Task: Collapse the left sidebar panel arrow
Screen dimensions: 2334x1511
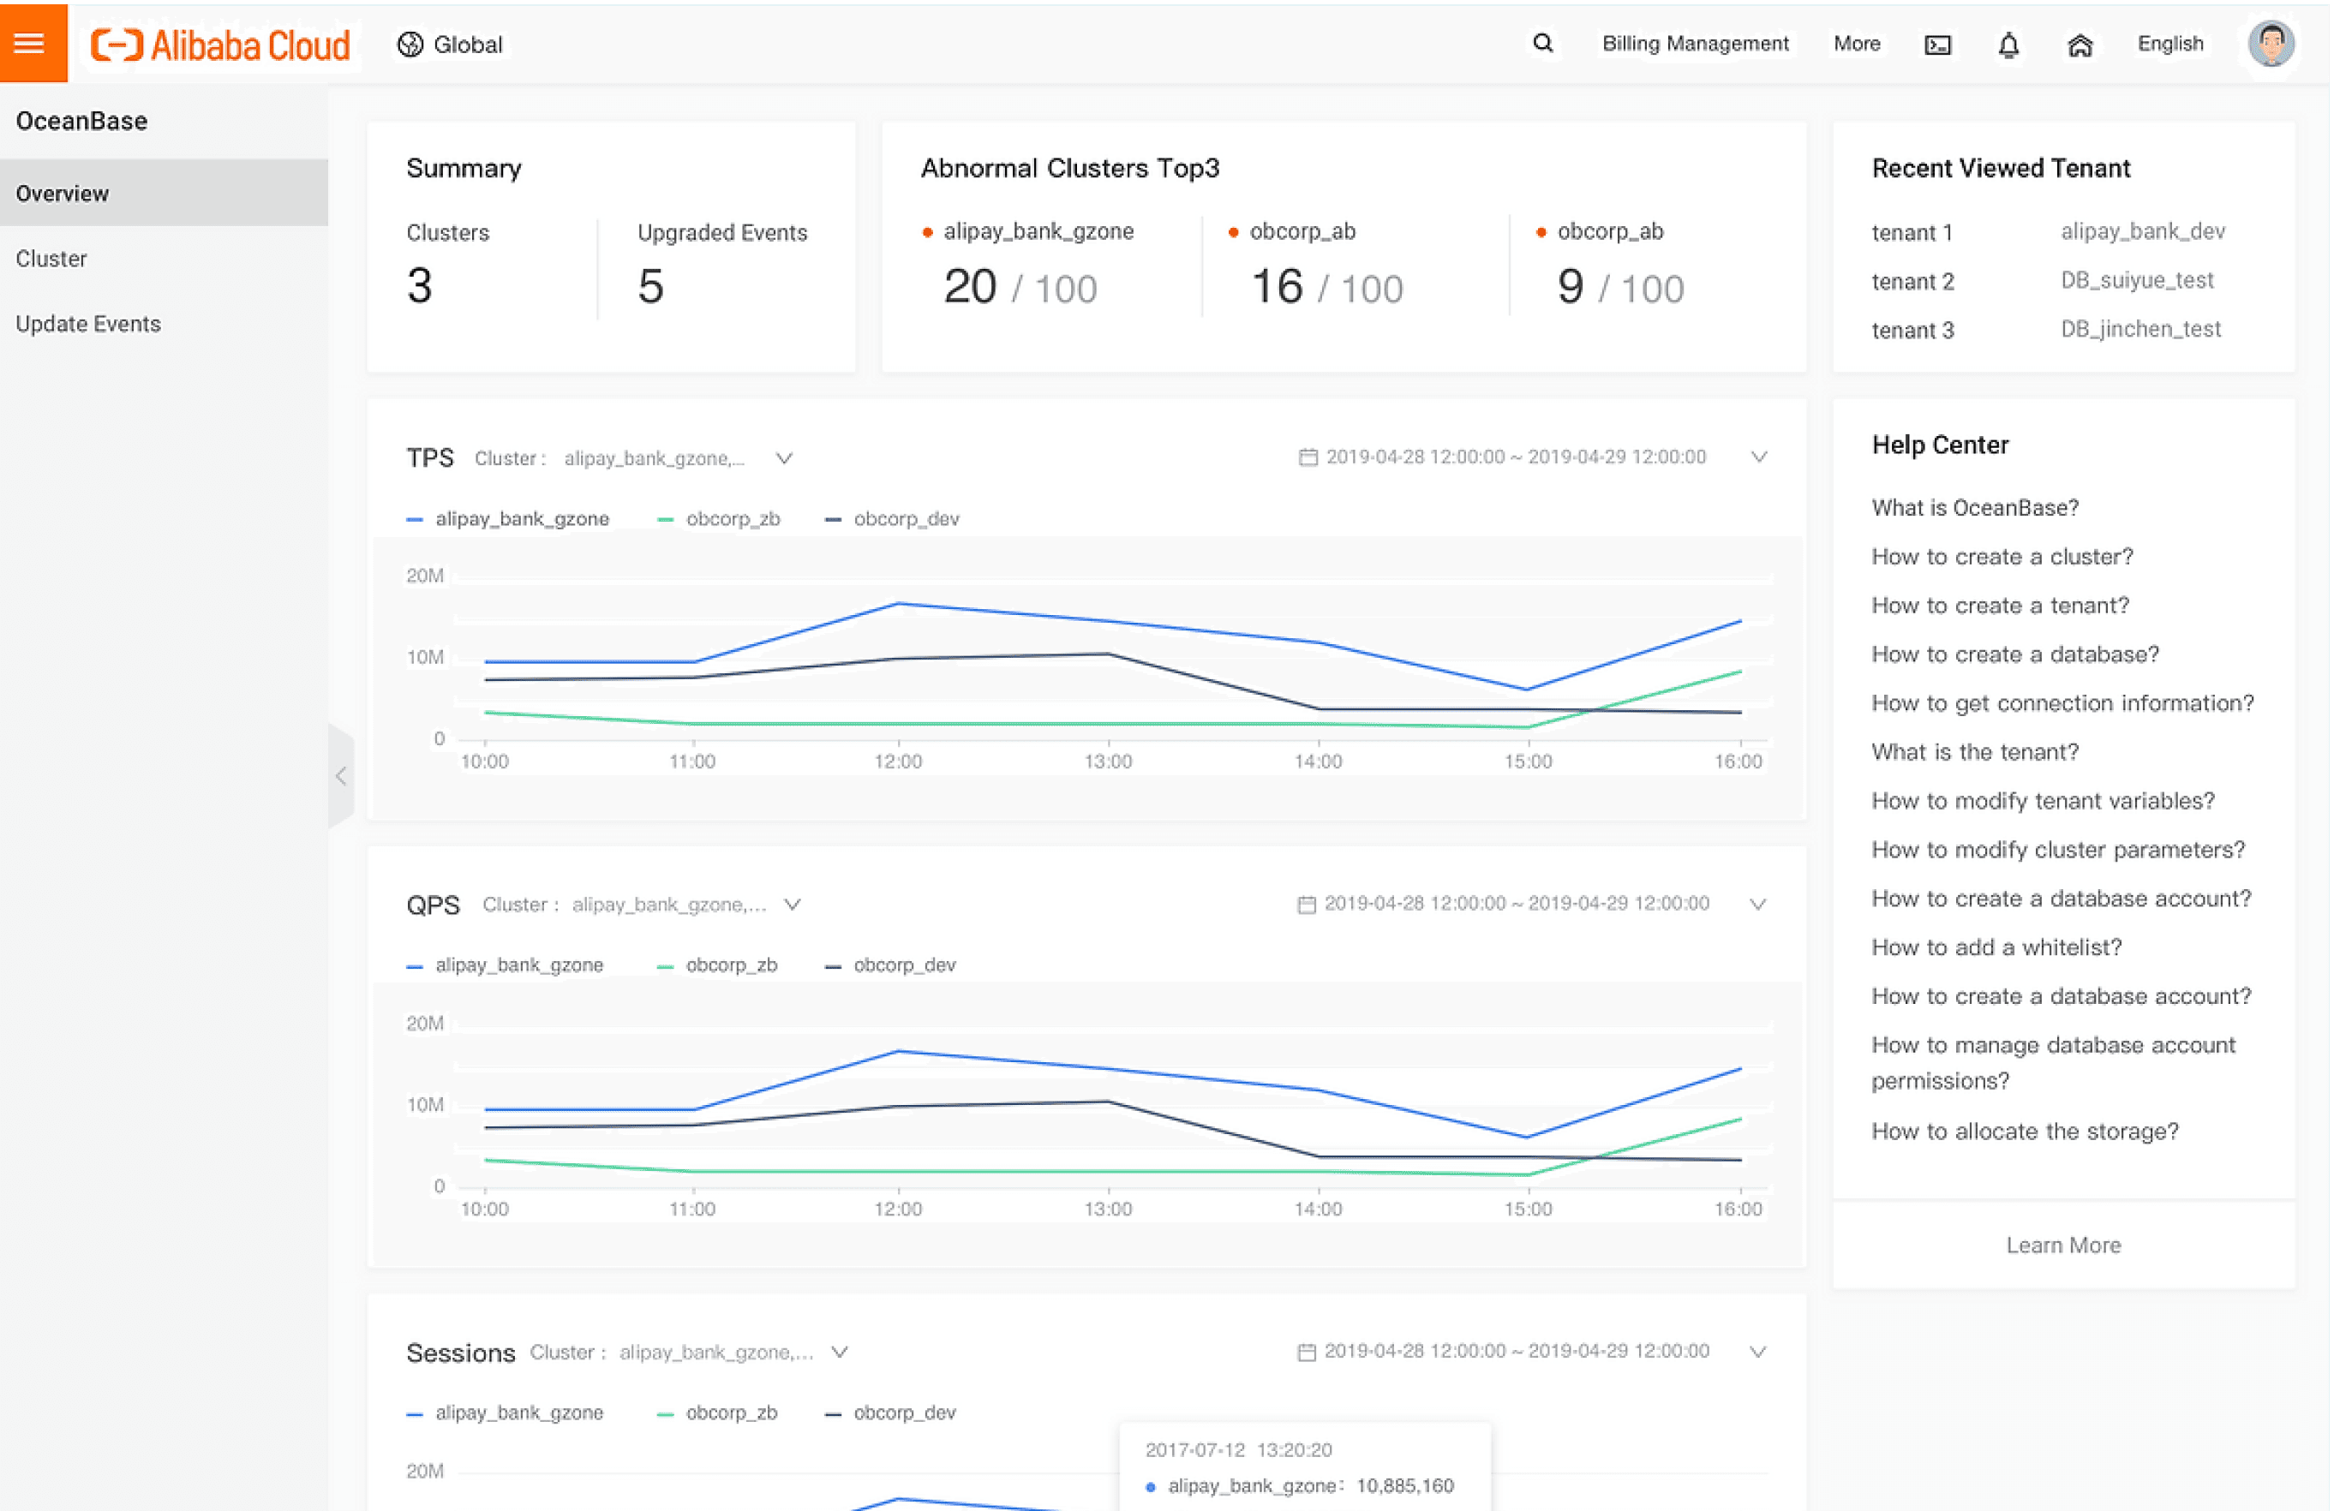Action: click(x=340, y=777)
